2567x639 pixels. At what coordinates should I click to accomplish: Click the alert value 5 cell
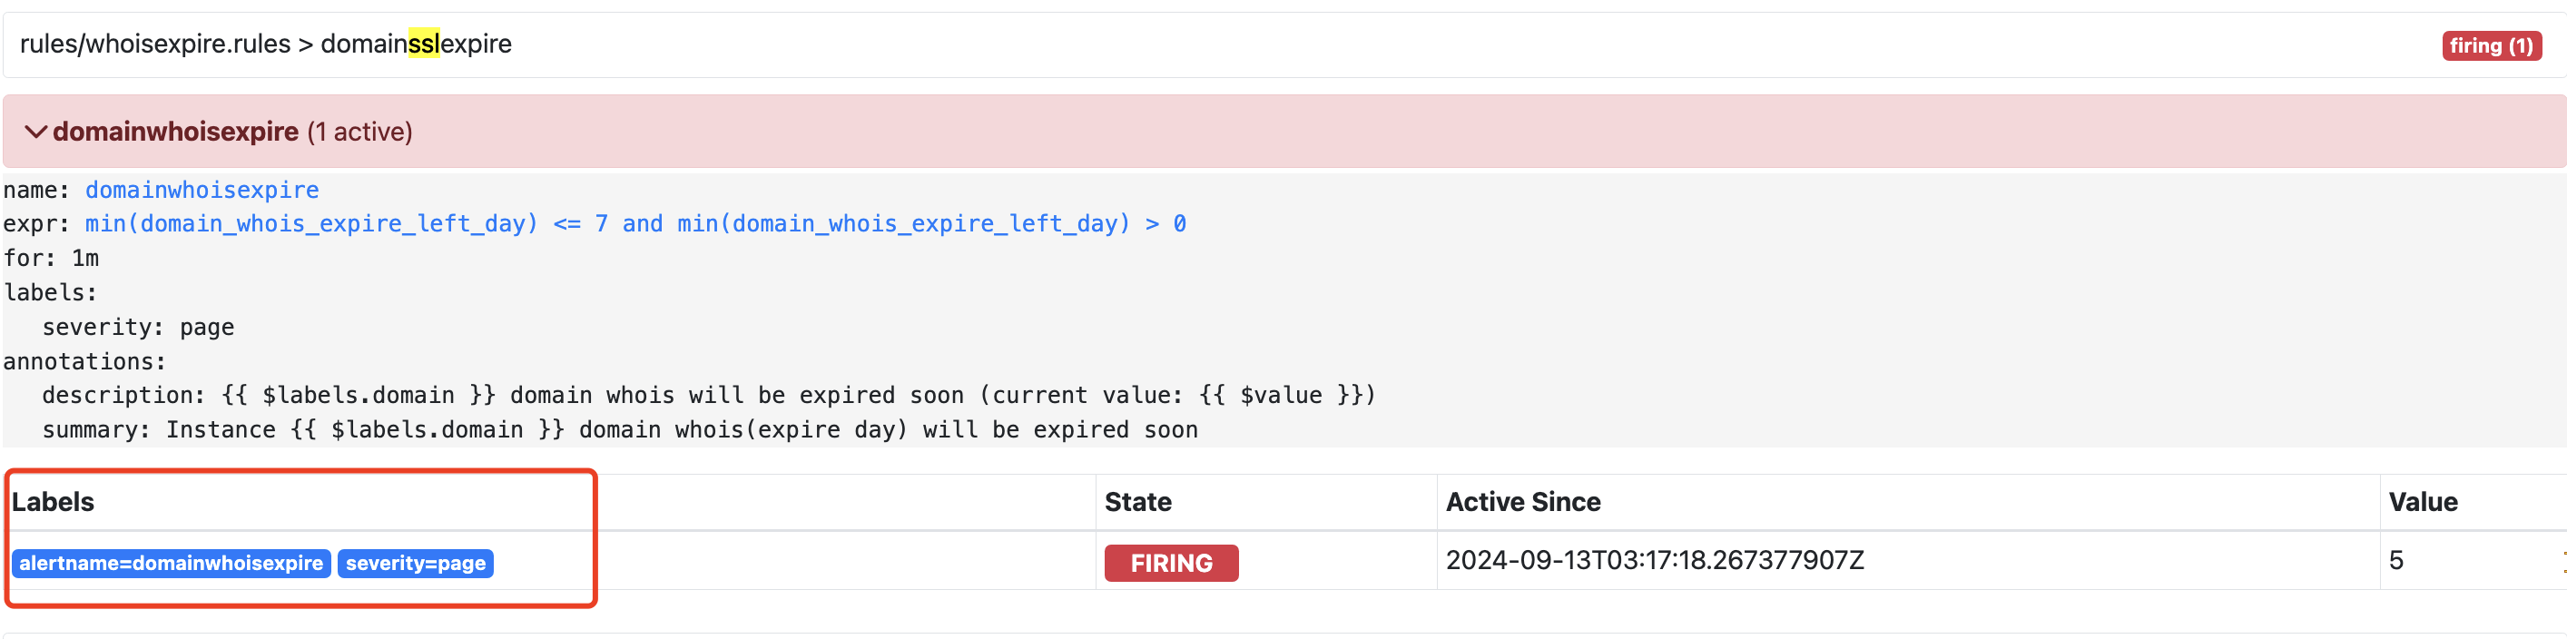[x=2395, y=560]
